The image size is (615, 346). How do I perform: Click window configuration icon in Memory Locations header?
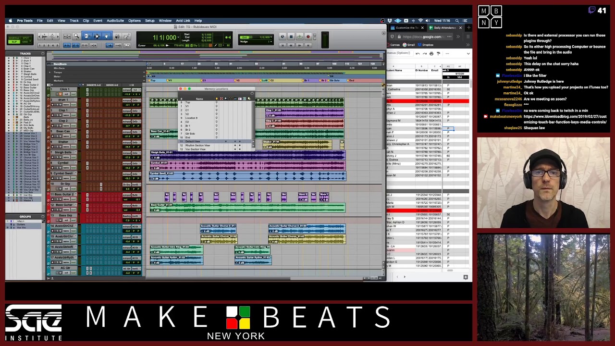(x=249, y=99)
